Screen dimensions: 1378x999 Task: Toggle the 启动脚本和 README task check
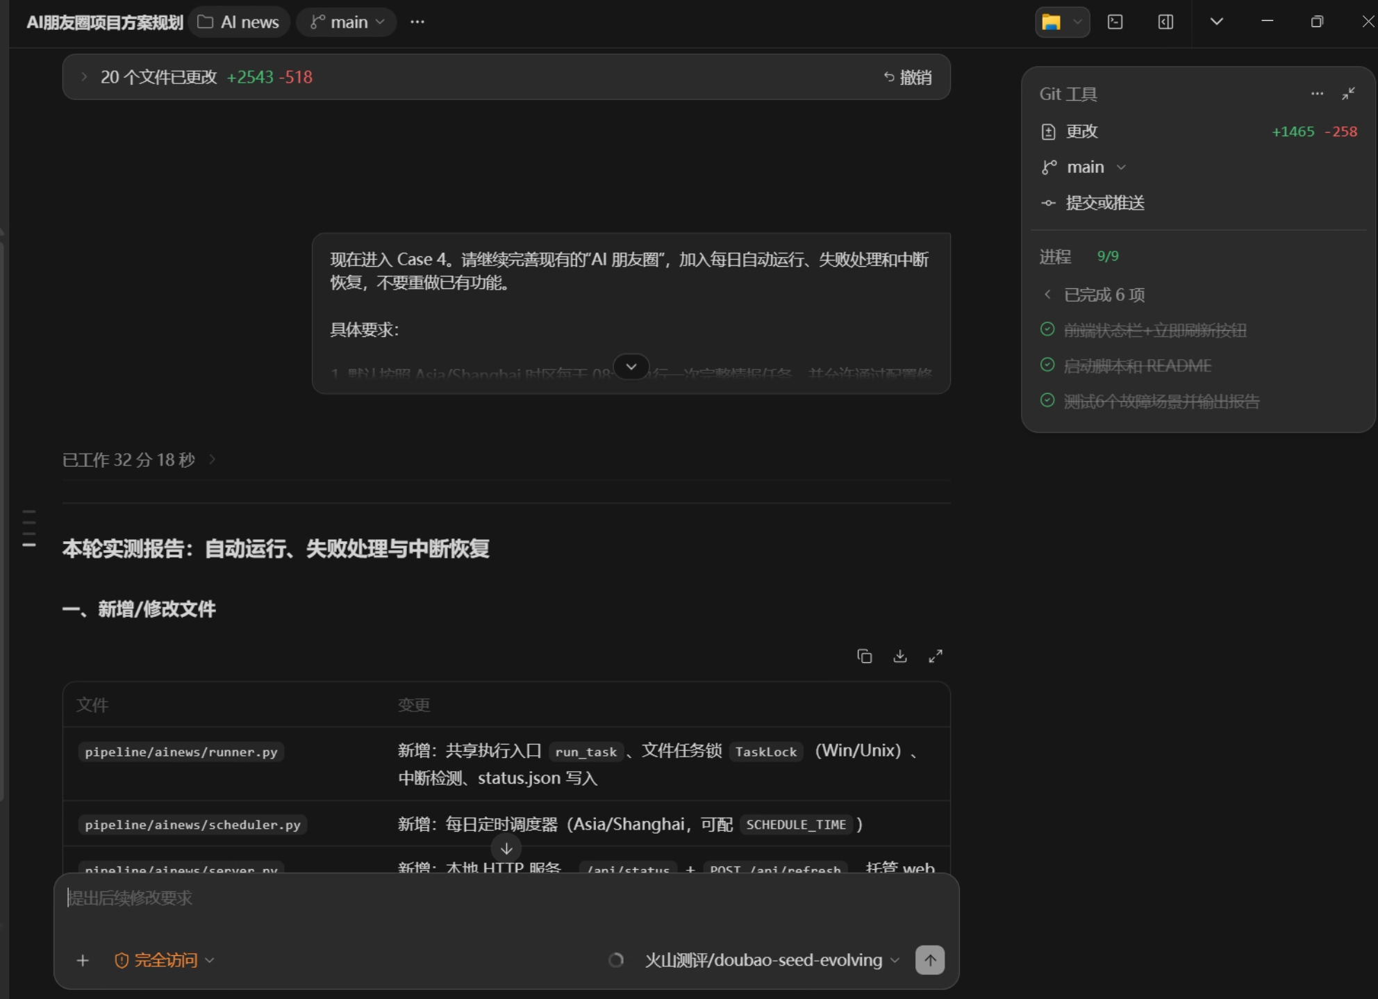[1047, 365]
